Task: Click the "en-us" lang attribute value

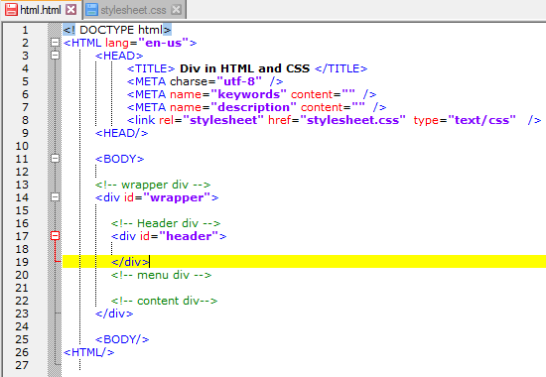Action: (x=163, y=43)
